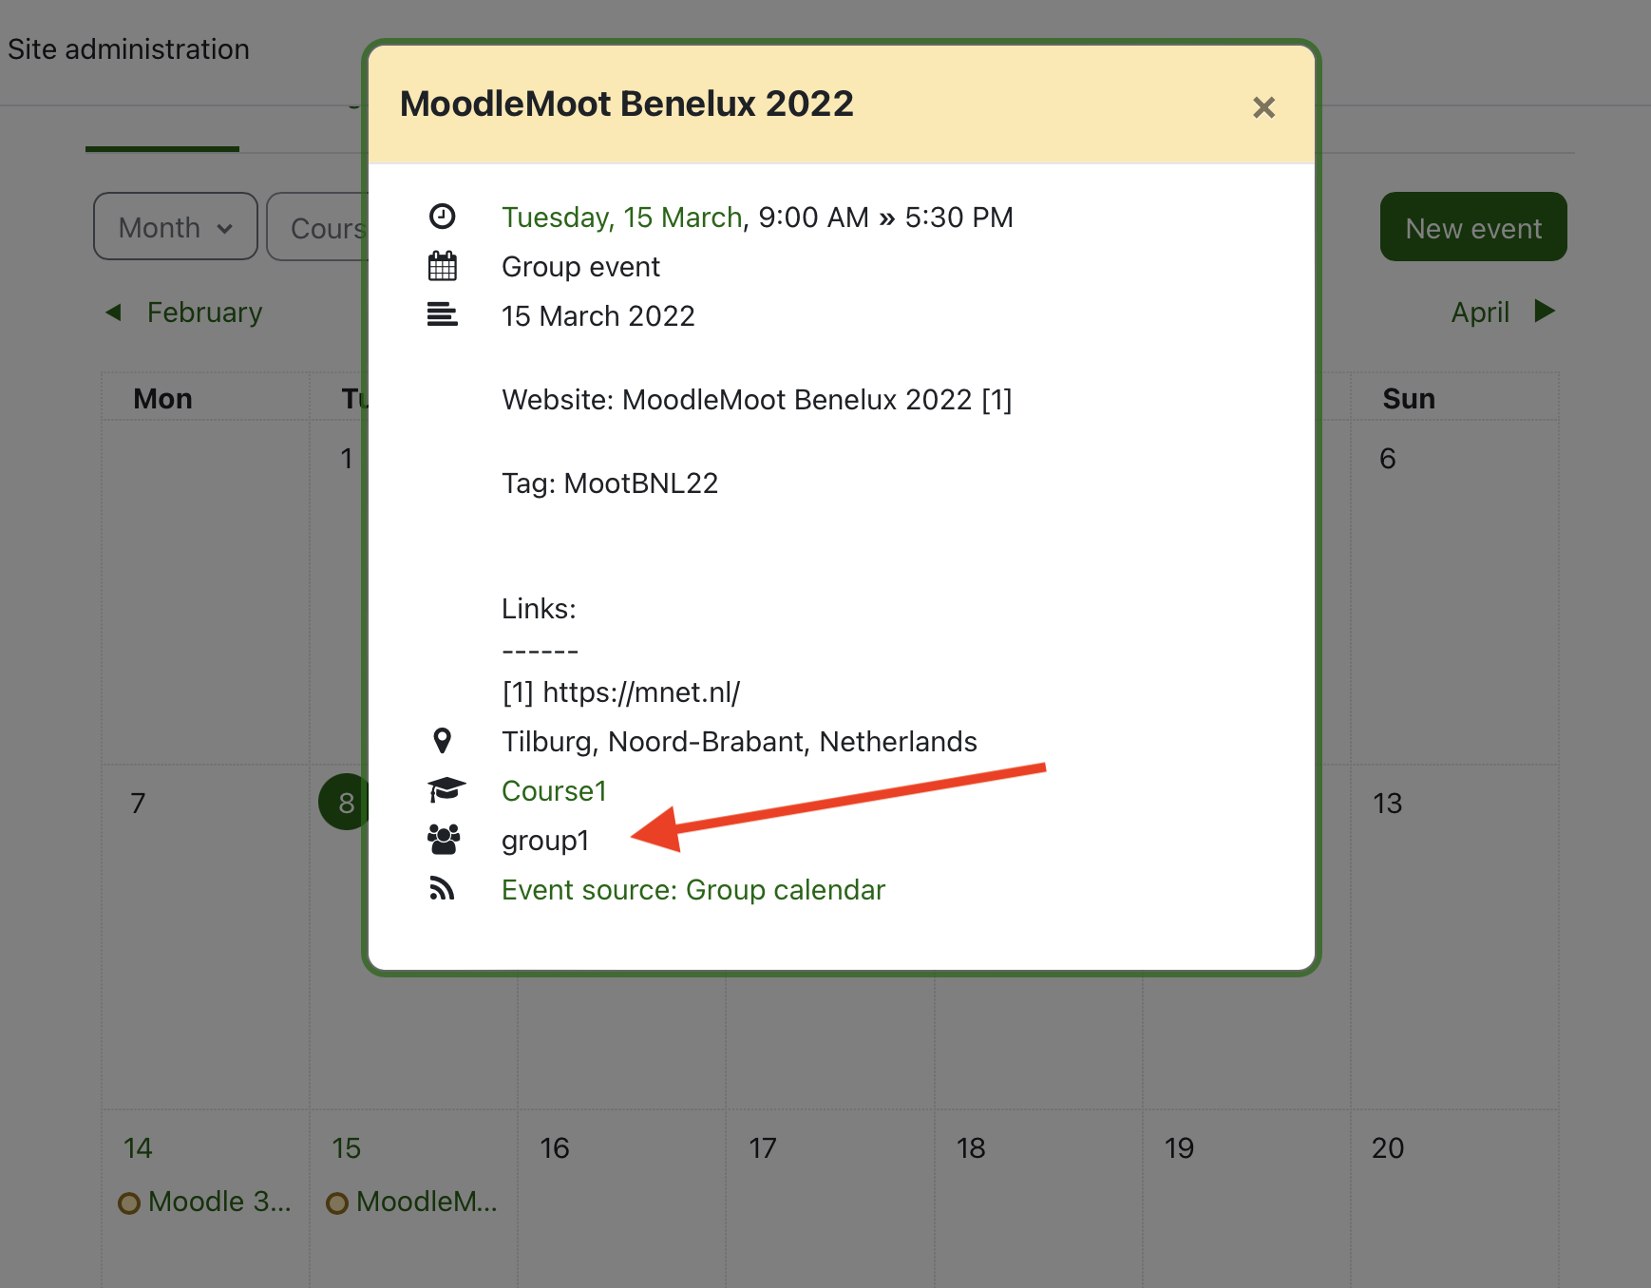Click the RSS feed source icon

pos(443,888)
